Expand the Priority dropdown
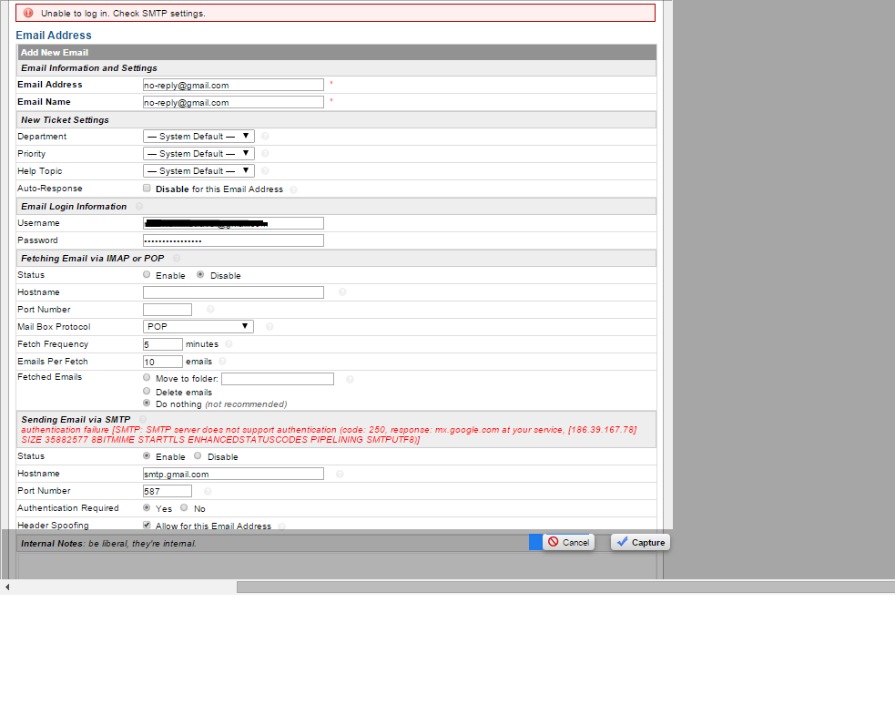895x705 pixels. (x=198, y=154)
